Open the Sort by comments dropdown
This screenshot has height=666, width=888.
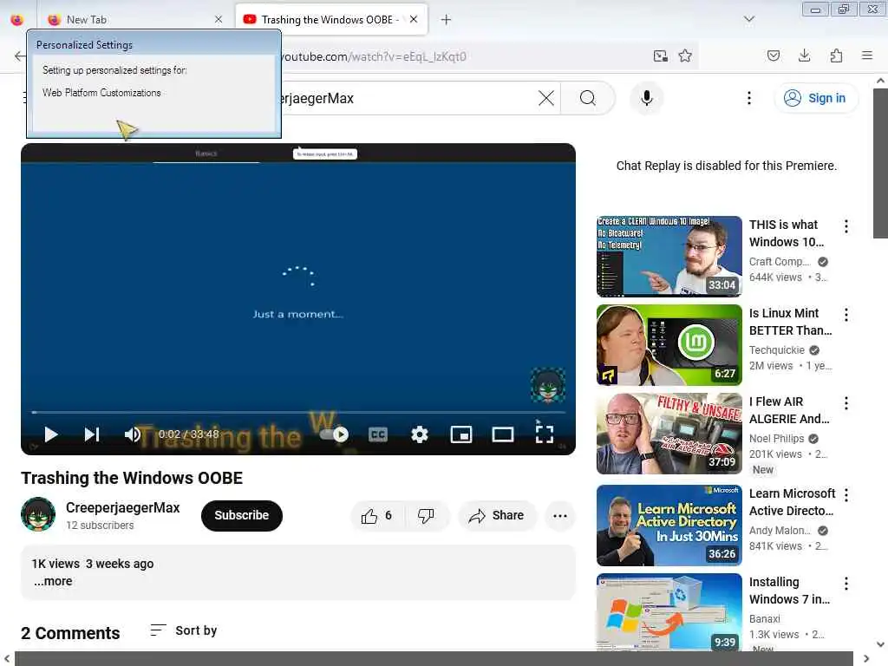click(x=184, y=630)
